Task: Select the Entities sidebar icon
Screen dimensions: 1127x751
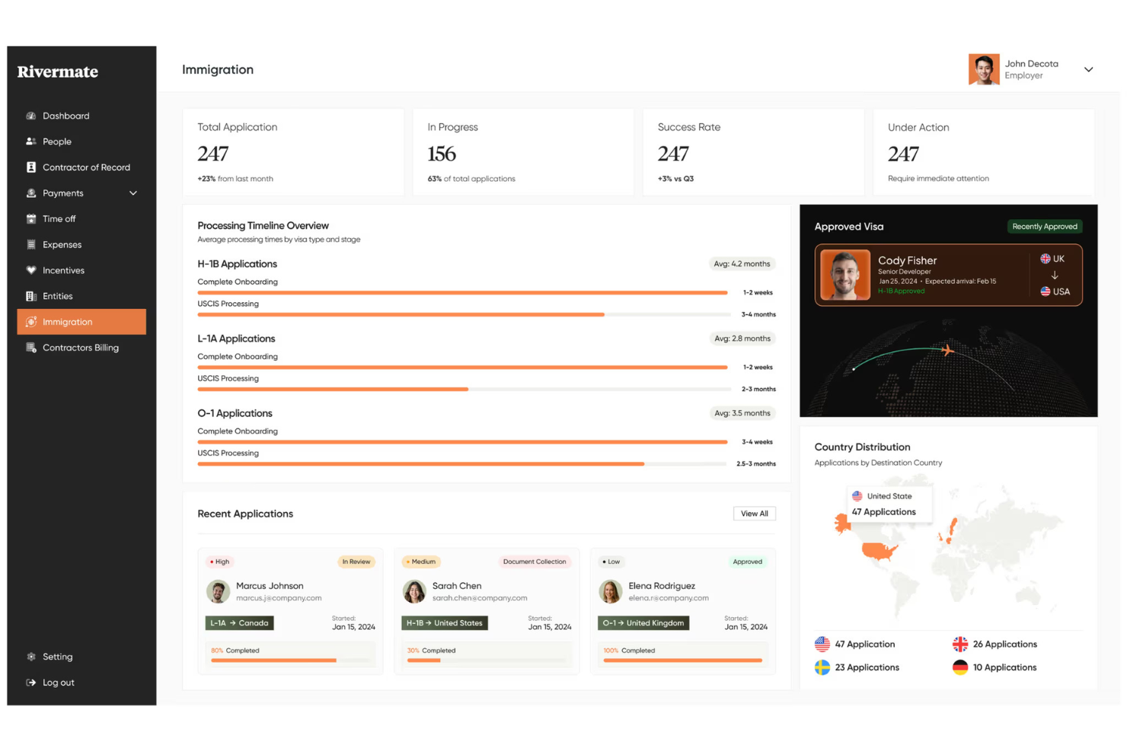Action: pos(31,296)
